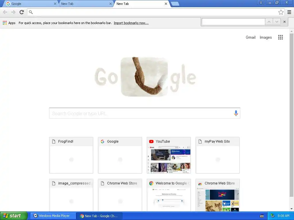
Task: Open the Images link
Action: 266,38
